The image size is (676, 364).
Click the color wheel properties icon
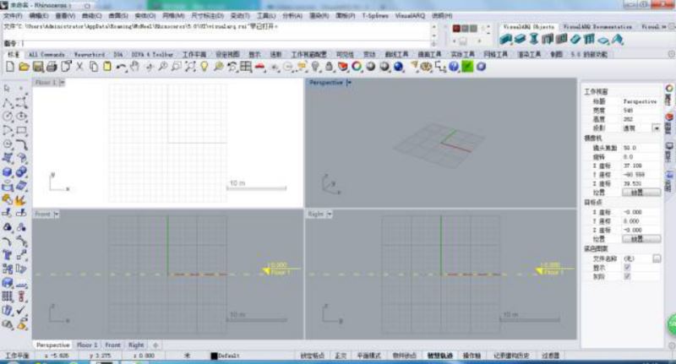coord(357,67)
